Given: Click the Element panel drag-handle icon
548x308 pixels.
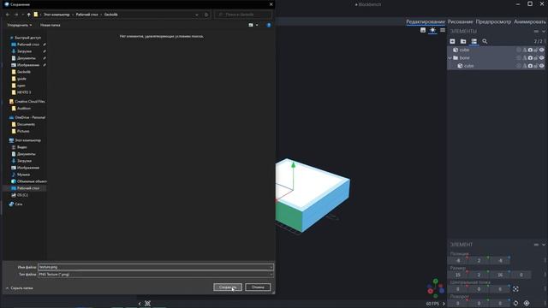Looking at the screenshot, I should pyautogui.click(x=536, y=245).
